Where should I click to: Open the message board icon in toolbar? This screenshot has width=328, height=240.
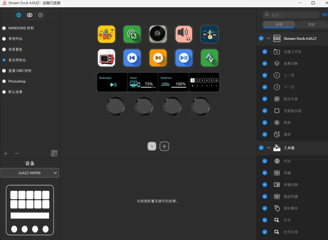click(30, 15)
